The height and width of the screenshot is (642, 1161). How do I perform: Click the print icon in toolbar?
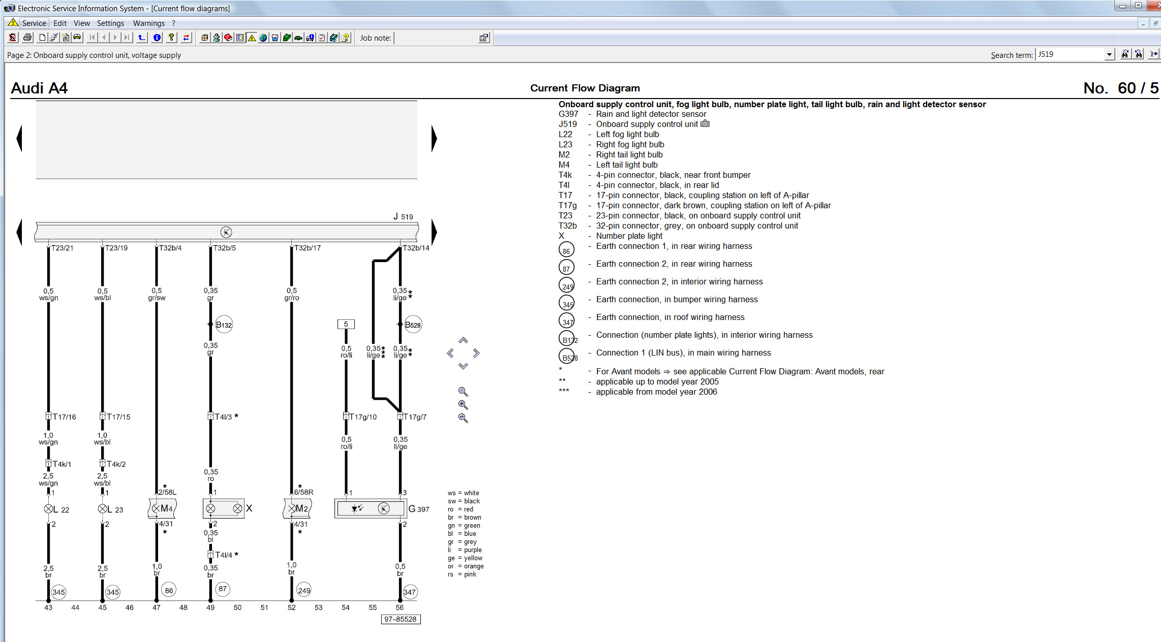pyautogui.click(x=27, y=38)
